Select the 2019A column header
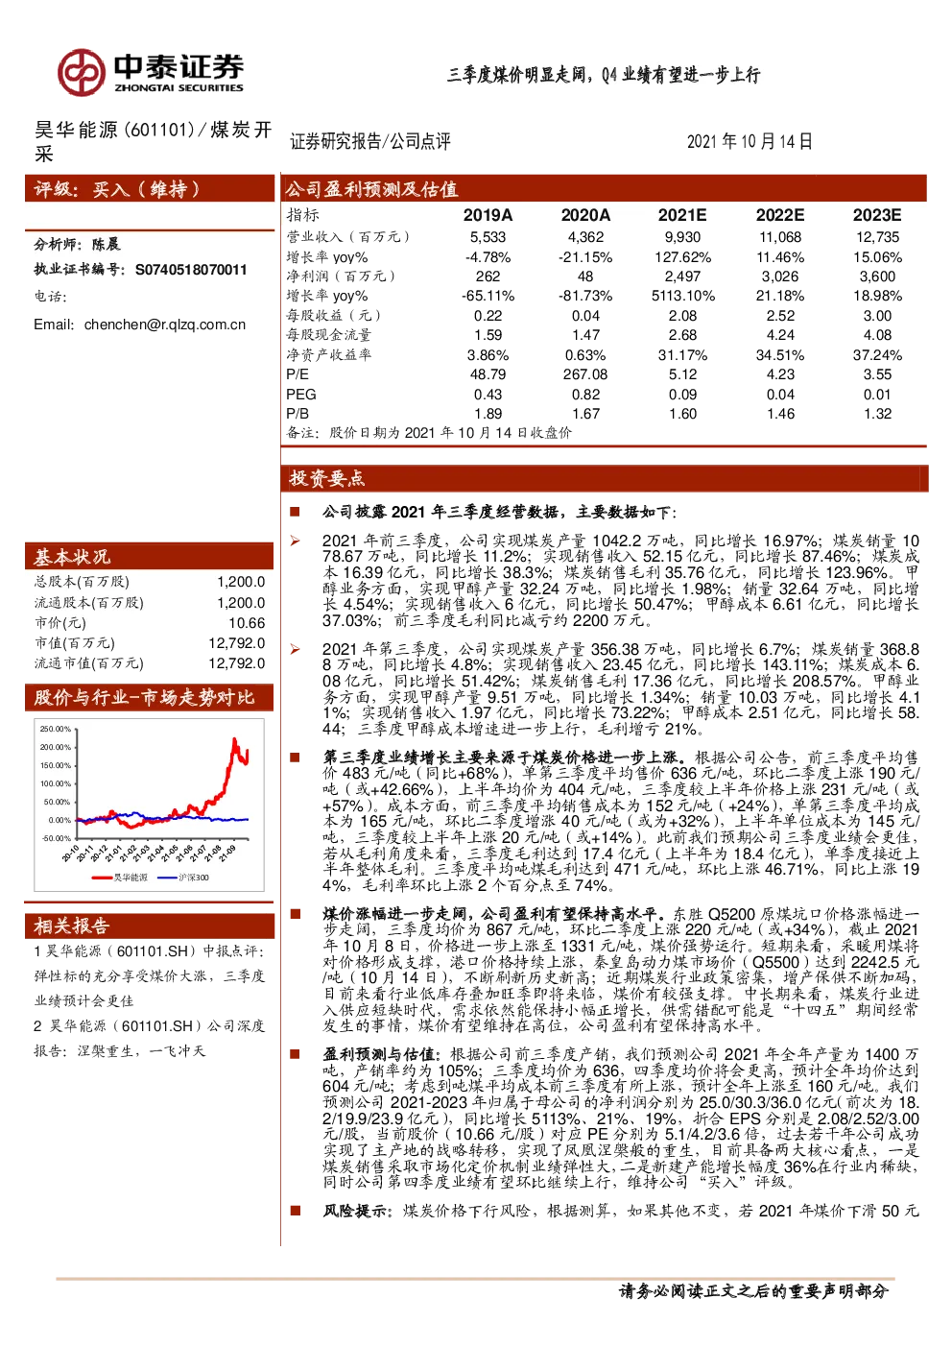 tap(488, 215)
